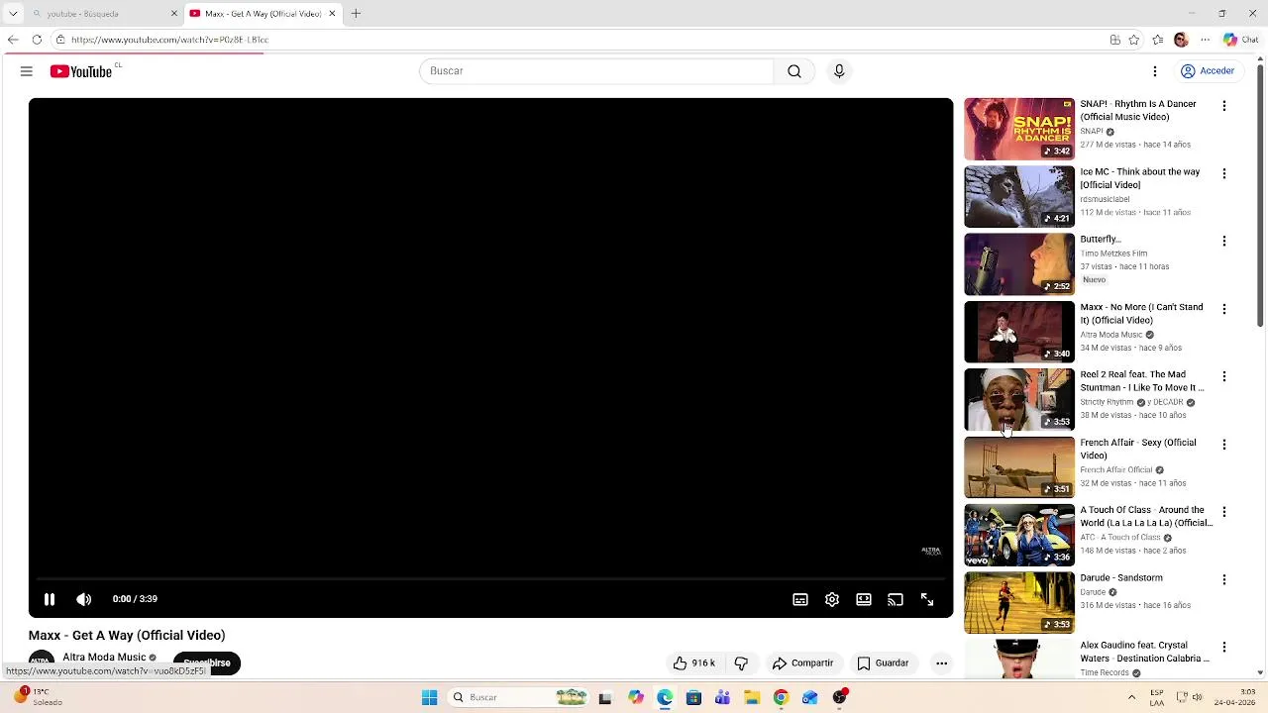Open Altra Moda Music channel link
This screenshot has height=713, width=1268.
pos(104,658)
